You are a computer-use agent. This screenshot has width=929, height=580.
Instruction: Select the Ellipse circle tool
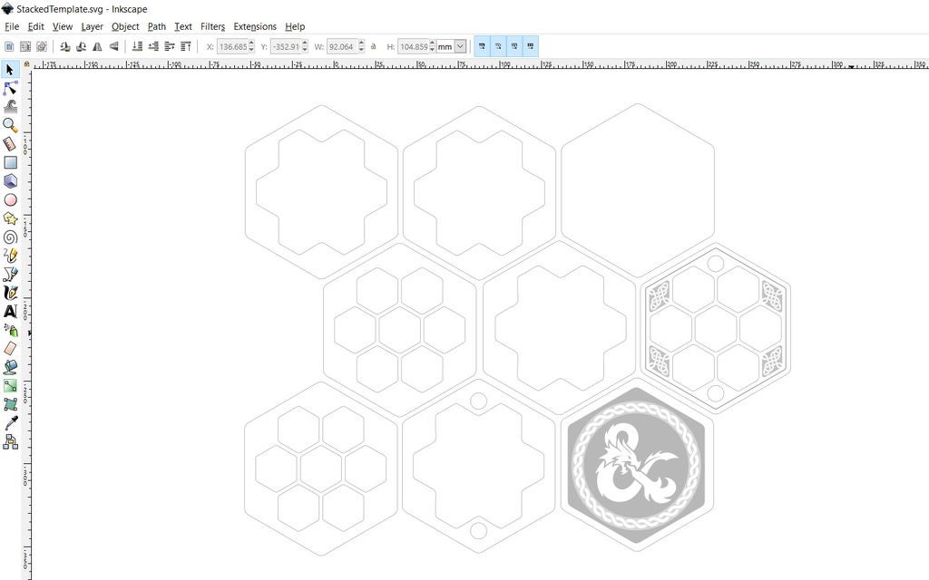(x=10, y=200)
